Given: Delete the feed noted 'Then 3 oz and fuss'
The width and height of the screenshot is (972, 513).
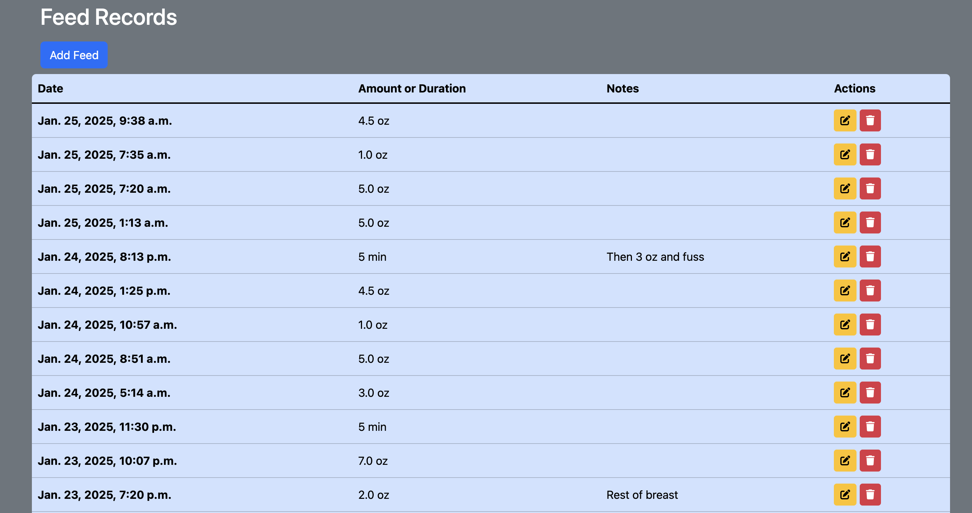Looking at the screenshot, I should (870, 256).
